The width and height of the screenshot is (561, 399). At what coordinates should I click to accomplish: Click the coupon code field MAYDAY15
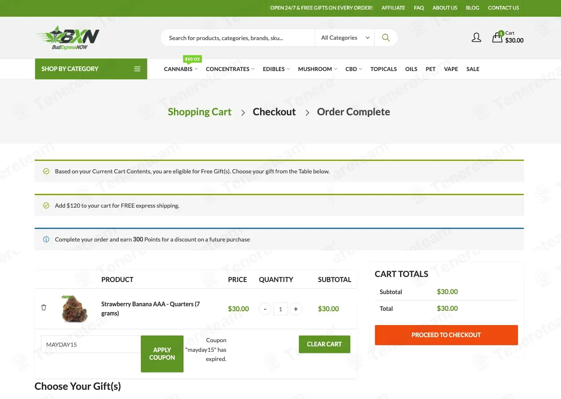(91, 345)
